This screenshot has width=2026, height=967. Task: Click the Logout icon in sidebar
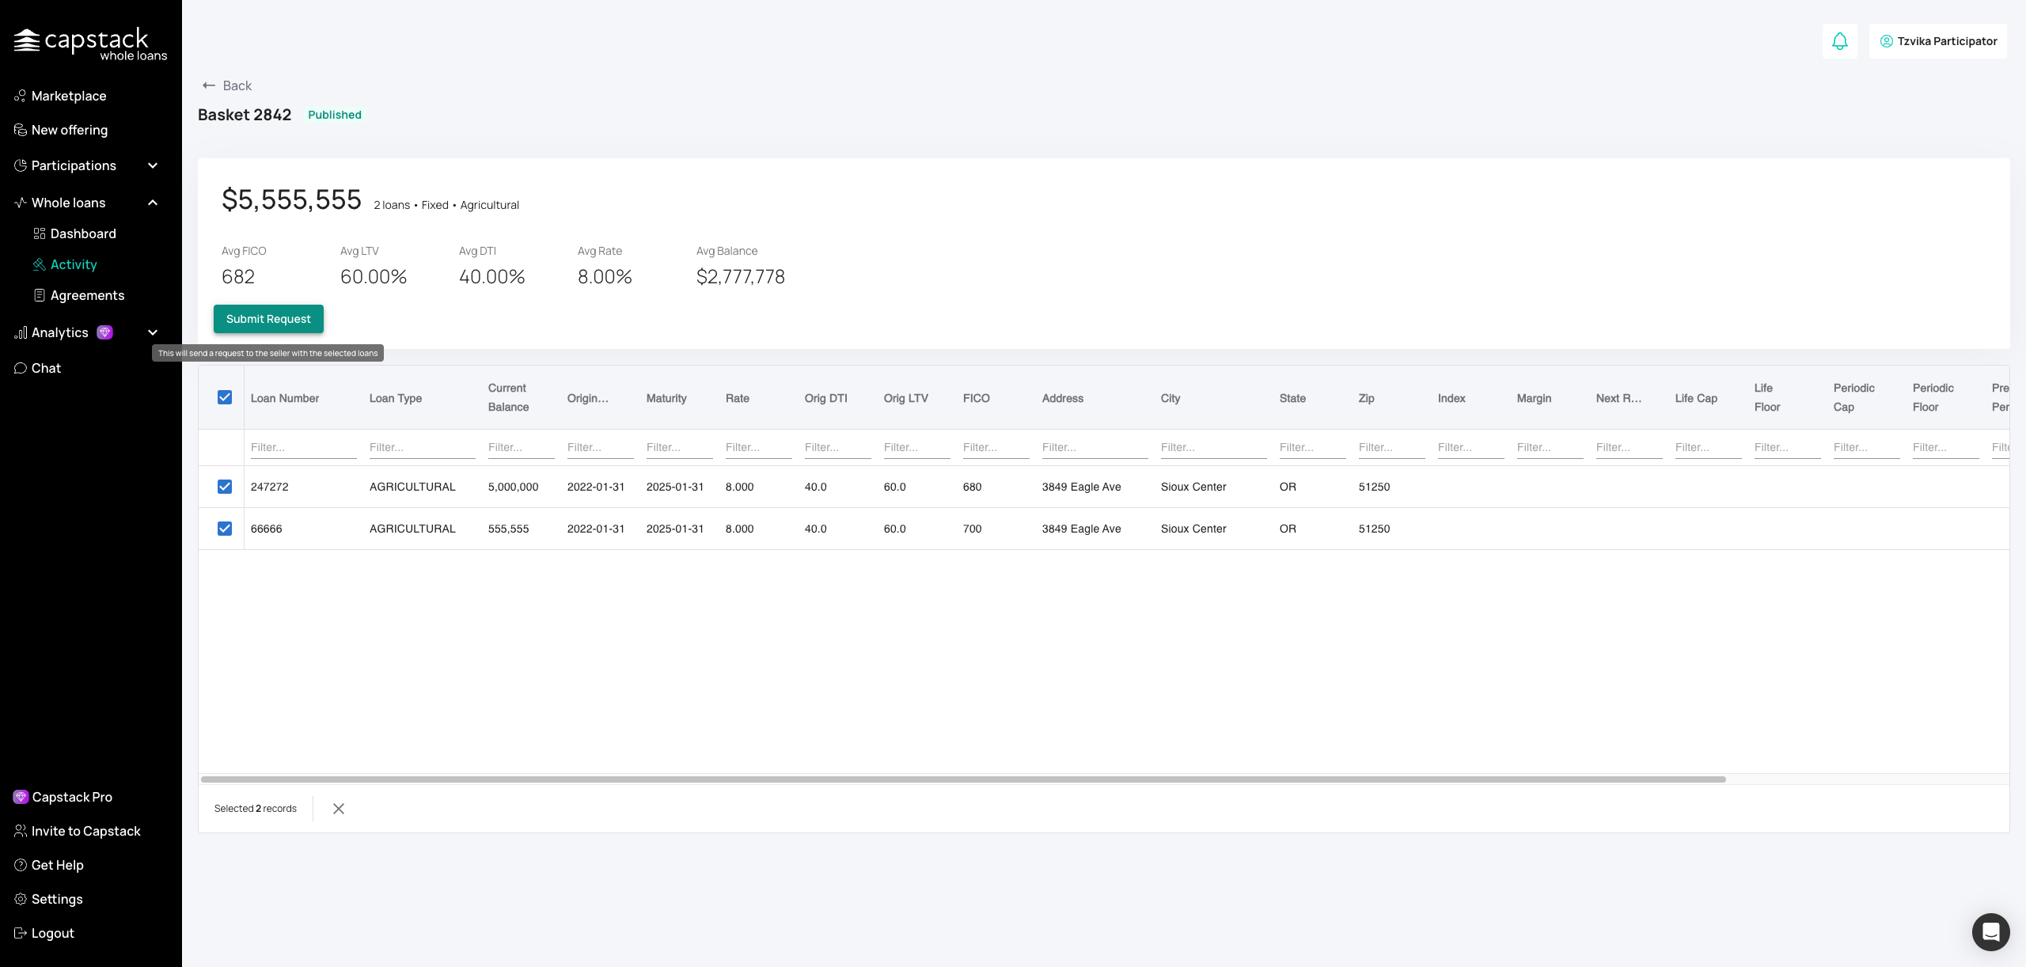[21, 933]
